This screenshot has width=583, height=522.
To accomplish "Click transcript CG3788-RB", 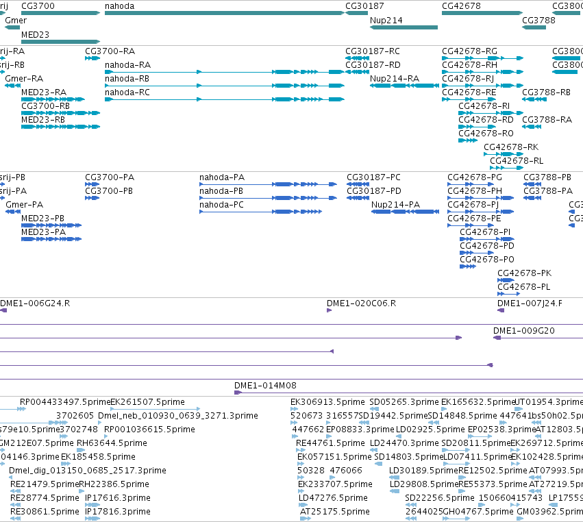I will [x=534, y=99].
